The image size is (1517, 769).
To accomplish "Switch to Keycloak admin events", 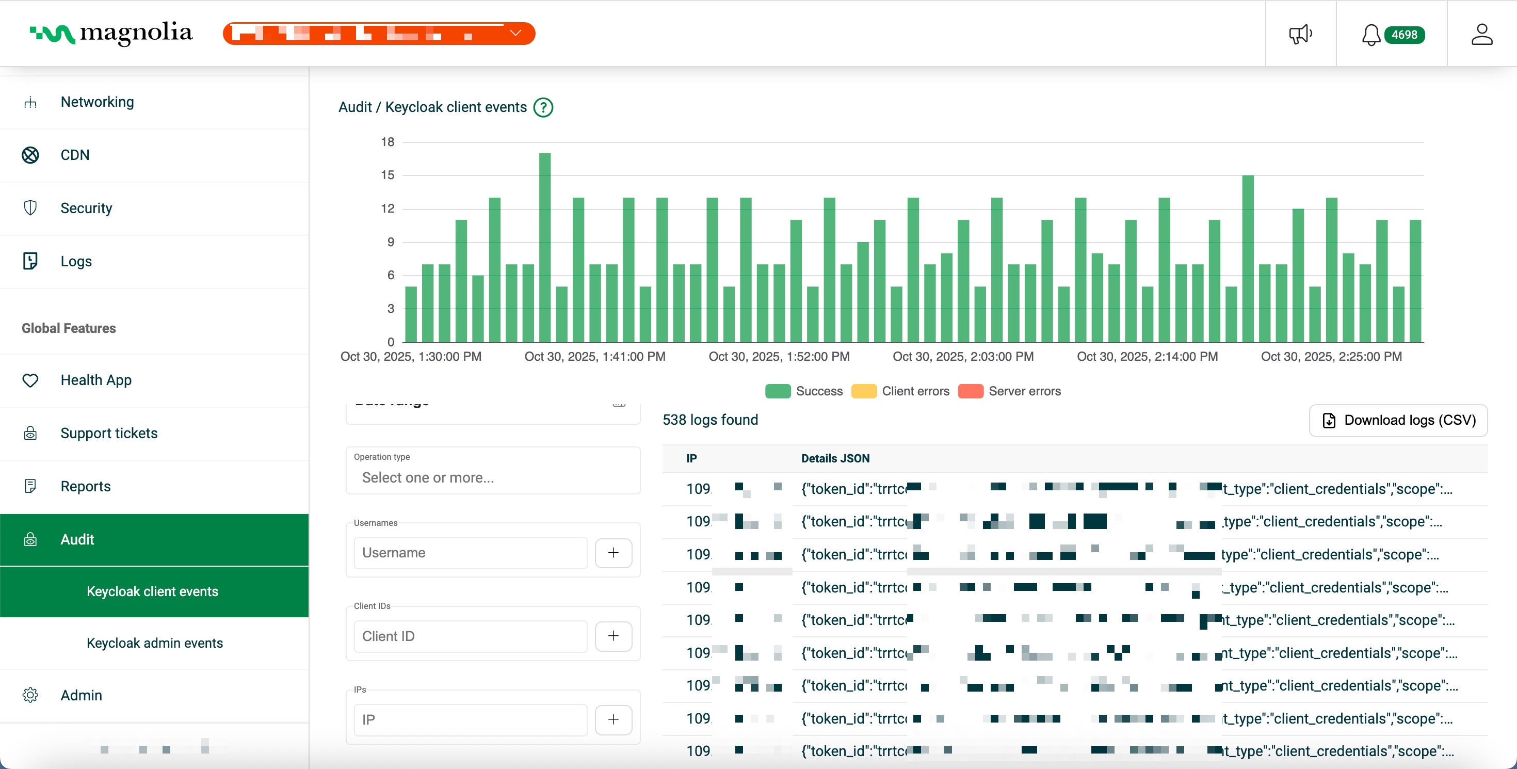I will pyautogui.click(x=154, y=643).
